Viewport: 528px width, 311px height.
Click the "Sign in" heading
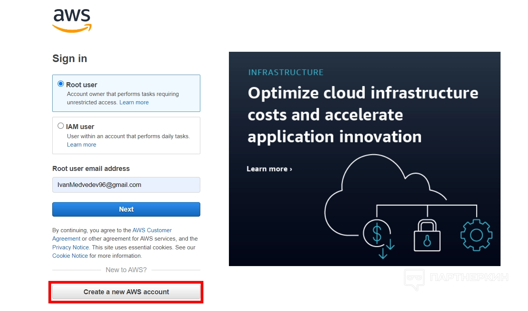tap(70, 59)
